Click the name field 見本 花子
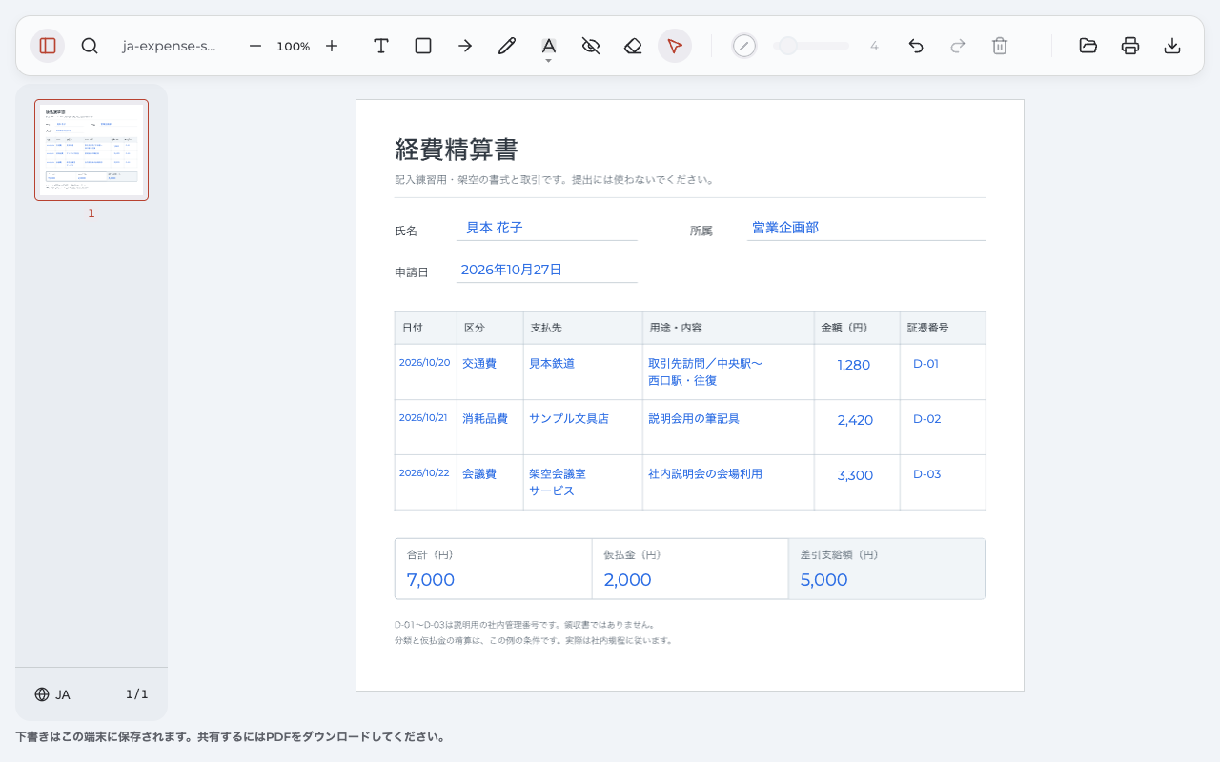Viewport: 1220px width, 762px height. pyautogui.click(x=546, y=228)
